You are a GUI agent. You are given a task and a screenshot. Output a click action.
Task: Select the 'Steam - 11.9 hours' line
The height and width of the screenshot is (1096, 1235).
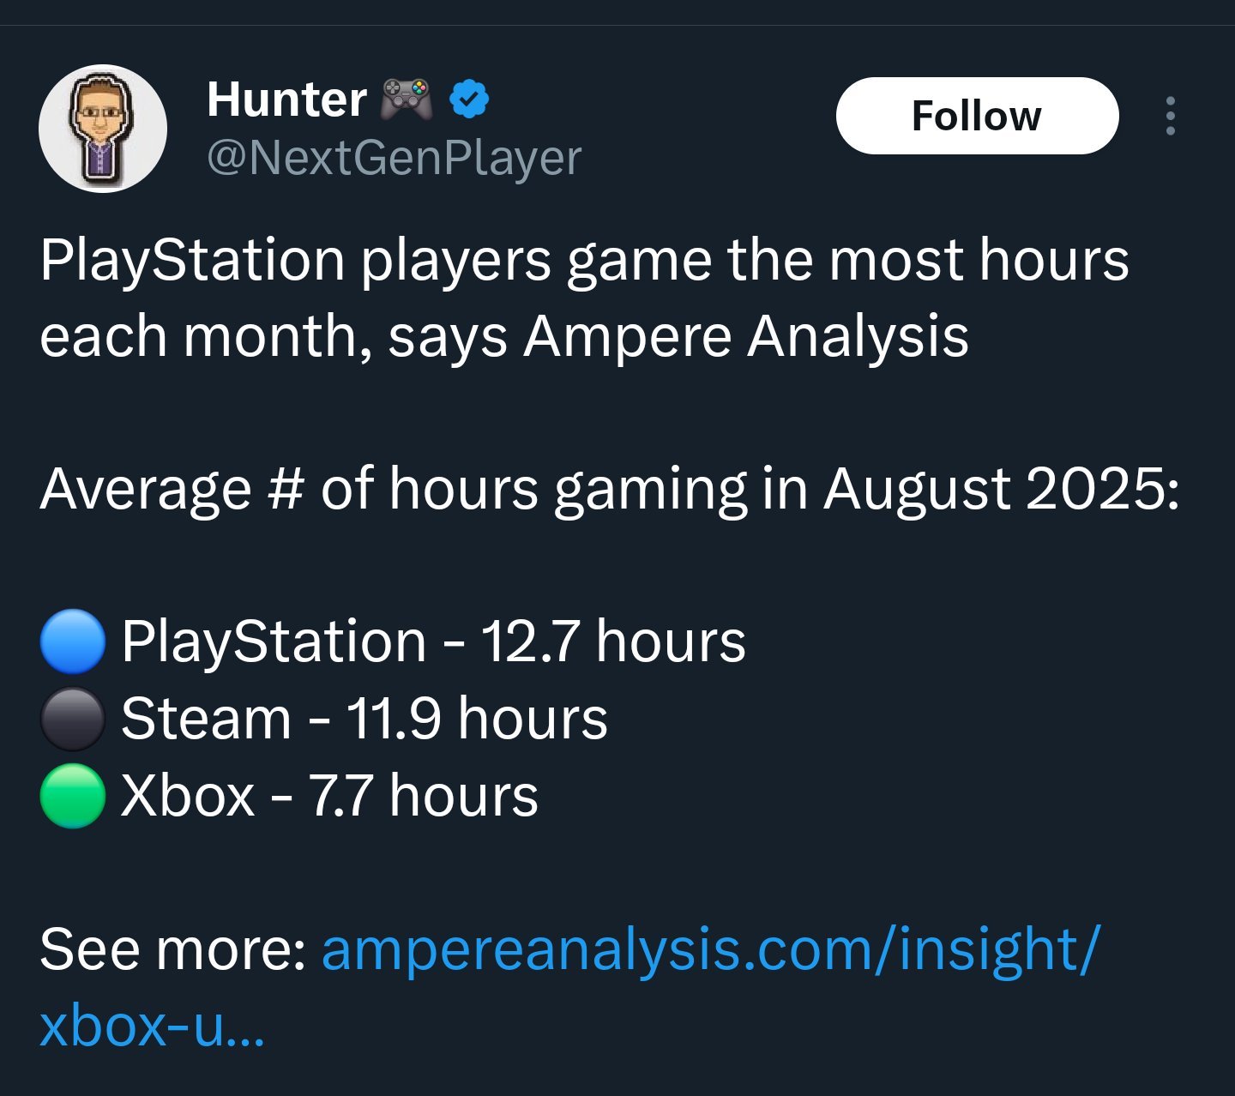tap(364, 719)
